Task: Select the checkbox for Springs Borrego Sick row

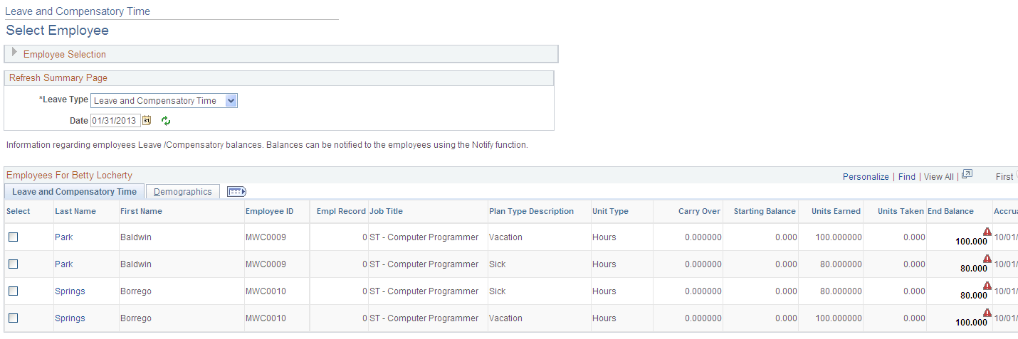Action: (14, 291)
